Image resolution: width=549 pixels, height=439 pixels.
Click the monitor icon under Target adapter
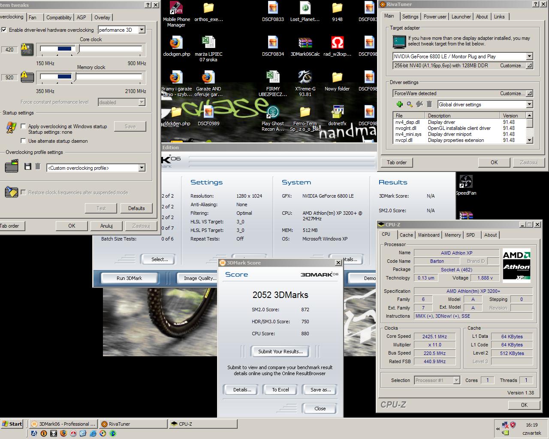[x=399, y=41]
